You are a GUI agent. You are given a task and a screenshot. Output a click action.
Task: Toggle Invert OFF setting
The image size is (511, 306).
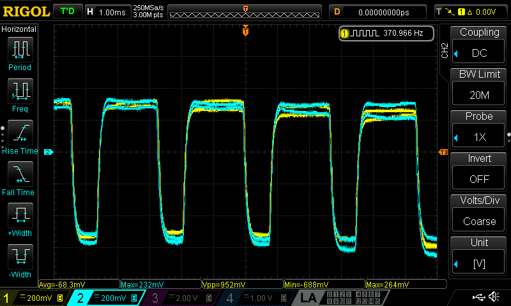pos(478,171)
